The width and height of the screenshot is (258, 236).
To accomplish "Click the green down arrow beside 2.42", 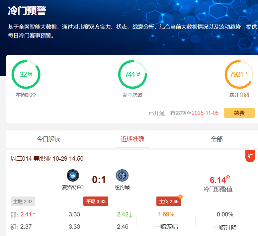I will (130, 215).
